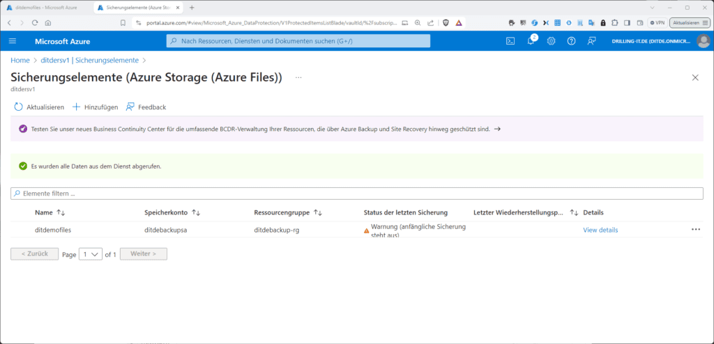Click the share icon in the address bar
714x344 pixels.
[x=430, y=22]
